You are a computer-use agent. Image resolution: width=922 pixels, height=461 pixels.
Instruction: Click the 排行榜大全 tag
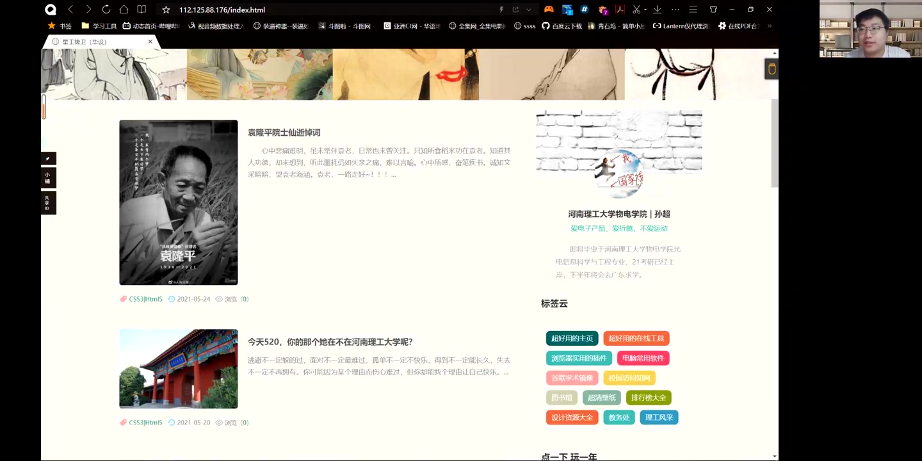click(x=649, y=398)
